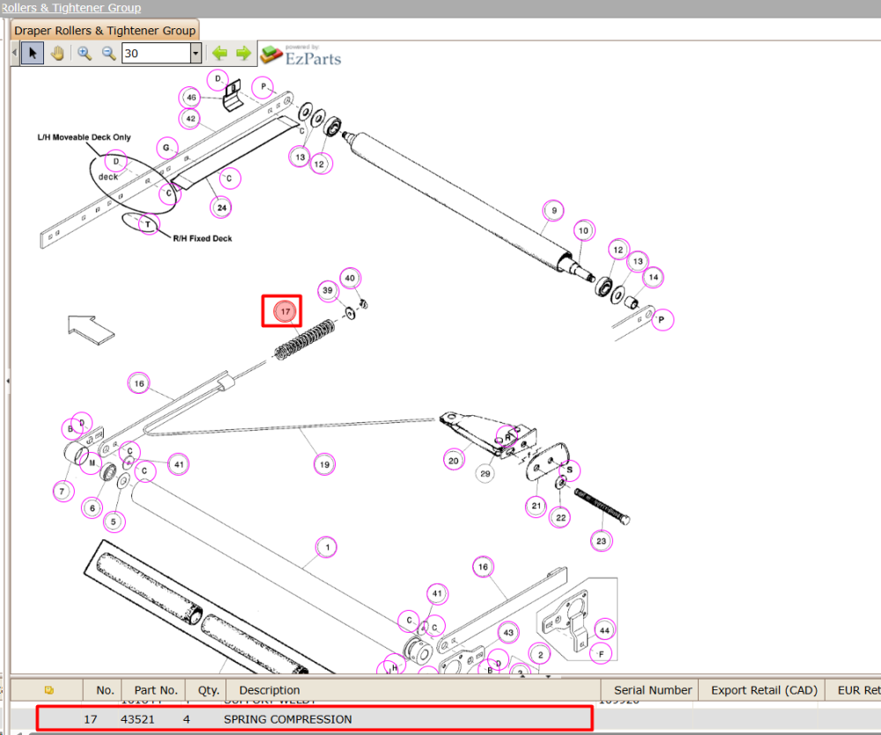This screenshot has height=735, width=881.
Task: Click the EzParts logo icon
Action: pos(271,55)
